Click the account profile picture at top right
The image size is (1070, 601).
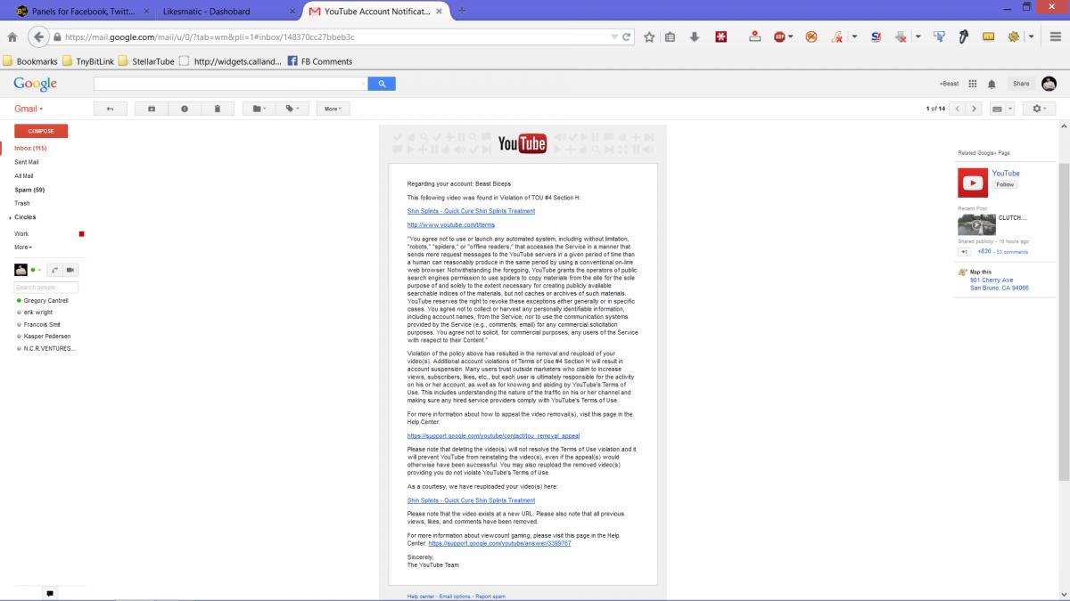[x=1049, y=84]
